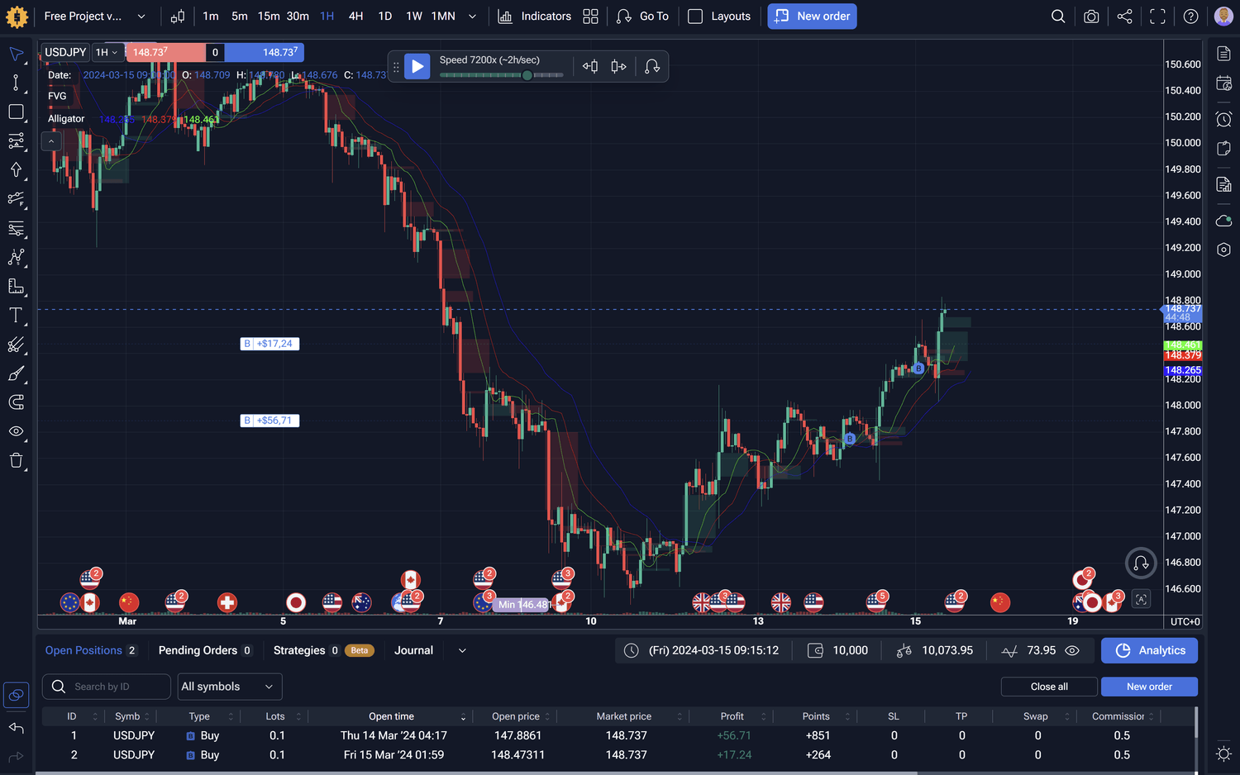Select the paintbrush tool
This screenshot has width=1240, height=775.
click(x=16, y=373)
